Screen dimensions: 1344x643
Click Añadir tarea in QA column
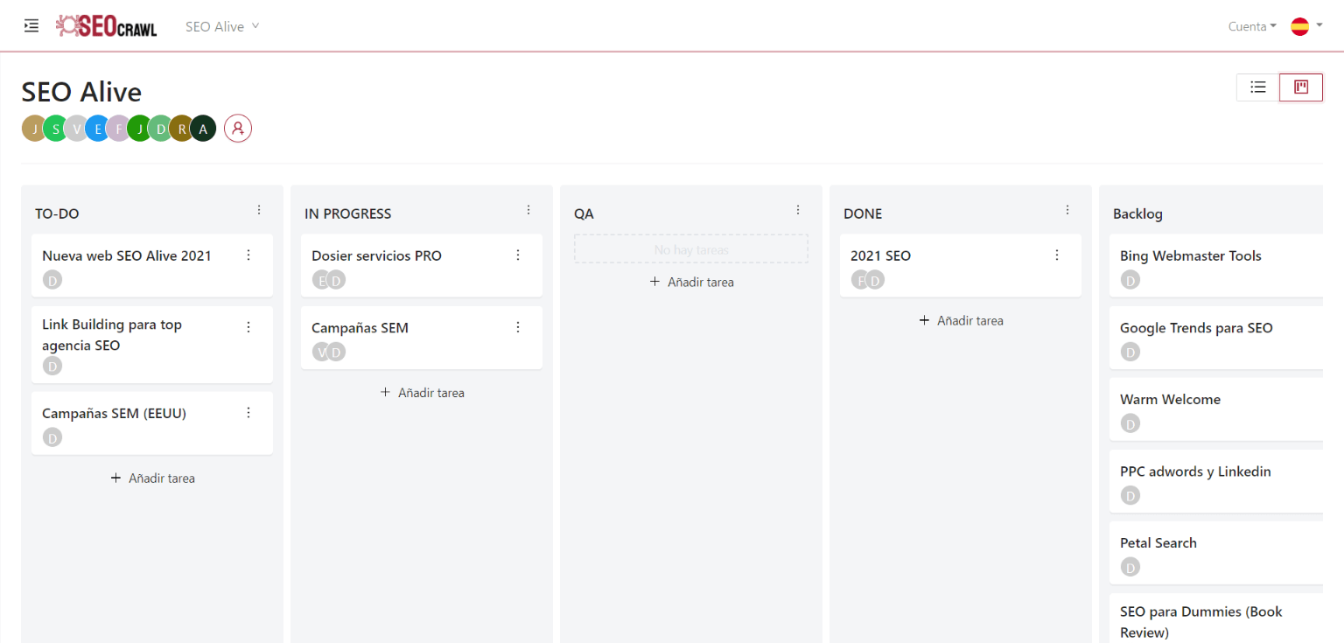(691, 283)
